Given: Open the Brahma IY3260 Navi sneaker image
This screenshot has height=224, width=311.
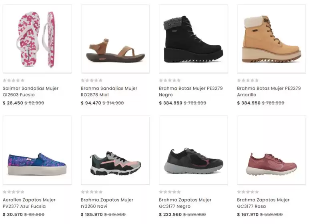Looking at the screenshot, I should point(115,150).
